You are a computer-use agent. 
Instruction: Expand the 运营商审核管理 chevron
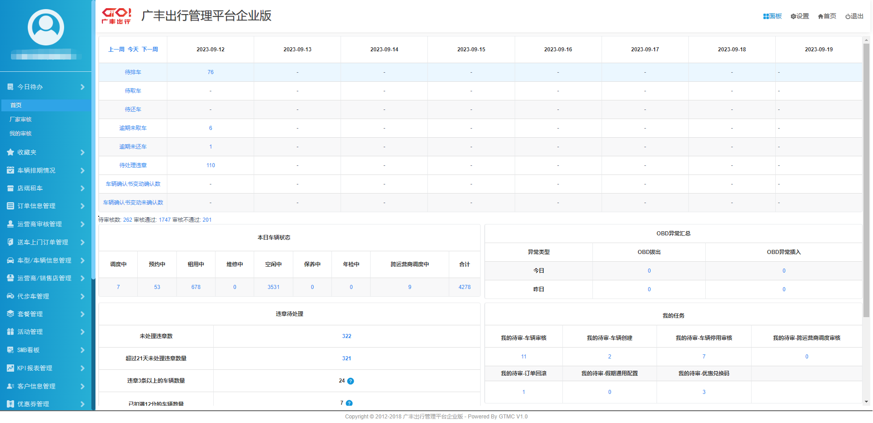[x=82, y=224]
